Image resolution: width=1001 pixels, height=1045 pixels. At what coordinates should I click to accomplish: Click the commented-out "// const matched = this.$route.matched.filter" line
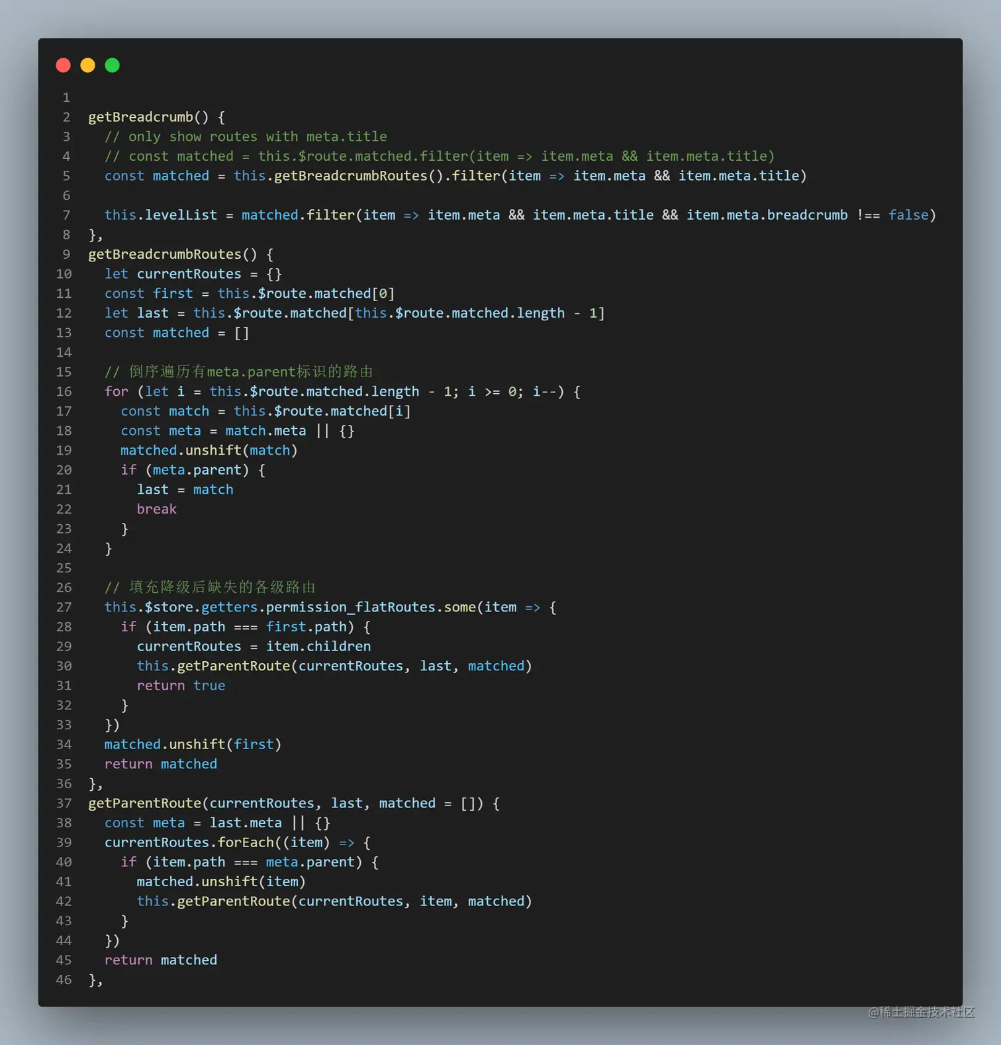(440, 156)
